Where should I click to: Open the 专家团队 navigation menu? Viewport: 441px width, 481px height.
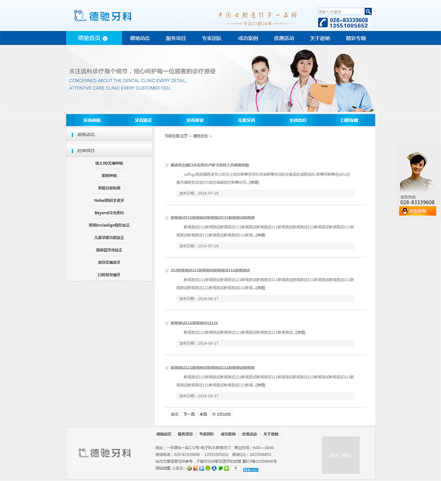[212, 38]
